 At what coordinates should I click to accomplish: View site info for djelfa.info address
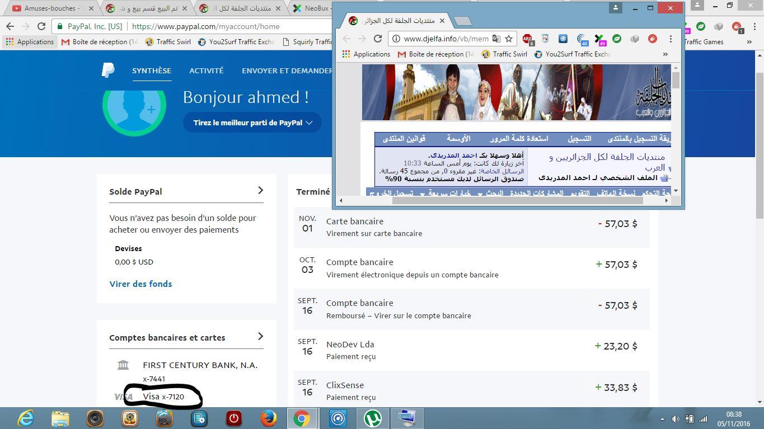(x=396, y=39)
